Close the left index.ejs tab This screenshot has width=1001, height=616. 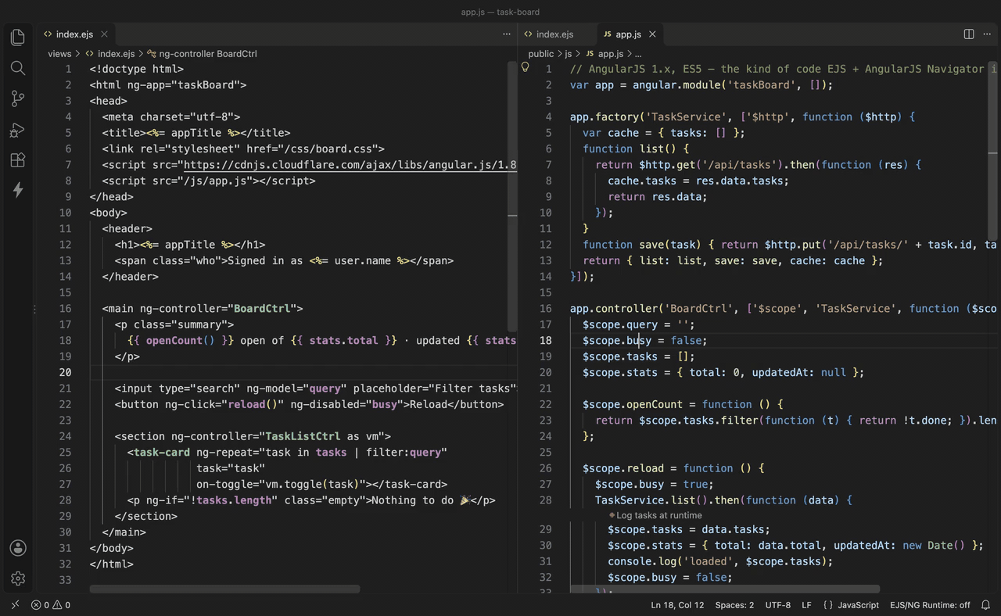[104, 34]
